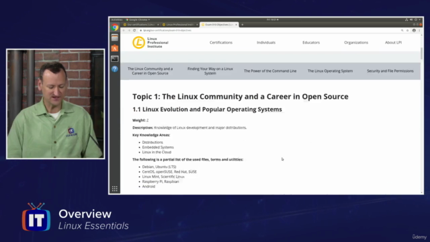The width and height of the screenshot is (430, 242).
Task: Open Google Chrome from the Ubuntu dock
Action: click(115, 27)
